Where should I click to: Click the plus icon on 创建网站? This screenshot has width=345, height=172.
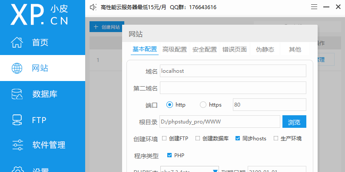pyautogui.click(x=96, y=27)
